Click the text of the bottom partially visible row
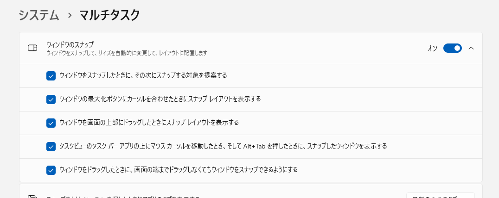499x198 pixels. [x=123, y=196]
